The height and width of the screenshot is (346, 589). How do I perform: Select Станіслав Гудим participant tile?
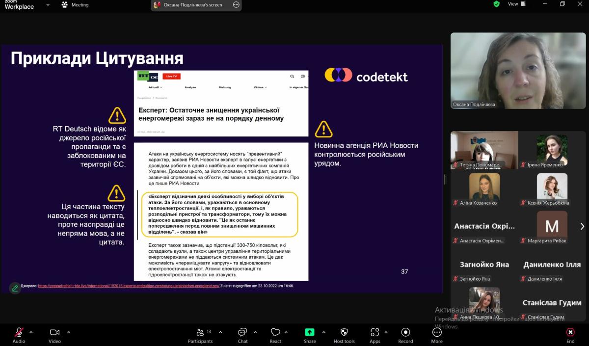point(552,302)
